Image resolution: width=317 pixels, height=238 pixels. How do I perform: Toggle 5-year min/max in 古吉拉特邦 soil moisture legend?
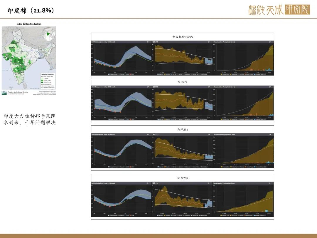pyautogui.click(x=112, y=74)
